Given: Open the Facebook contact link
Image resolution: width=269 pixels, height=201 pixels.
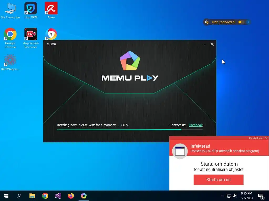Looking at the screenshot, I should pyautogui.click(x=195, y=125).
